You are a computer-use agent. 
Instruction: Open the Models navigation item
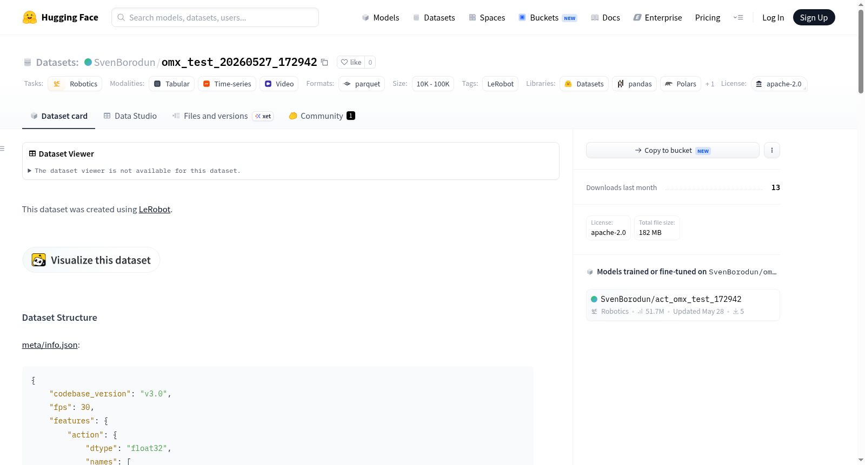381,17
